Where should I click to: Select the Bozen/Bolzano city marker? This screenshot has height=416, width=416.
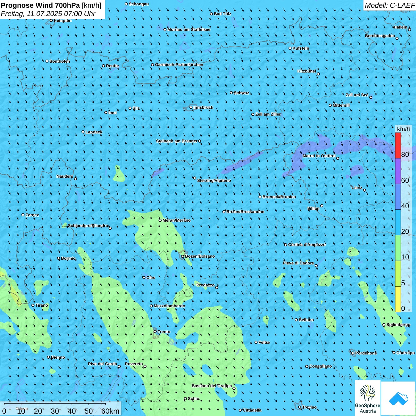(x=183, y=256)
